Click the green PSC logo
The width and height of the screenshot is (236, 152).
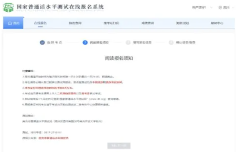click(x=9, y=7)
